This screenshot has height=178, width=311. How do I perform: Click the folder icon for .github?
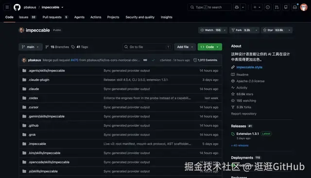point(24,126)
